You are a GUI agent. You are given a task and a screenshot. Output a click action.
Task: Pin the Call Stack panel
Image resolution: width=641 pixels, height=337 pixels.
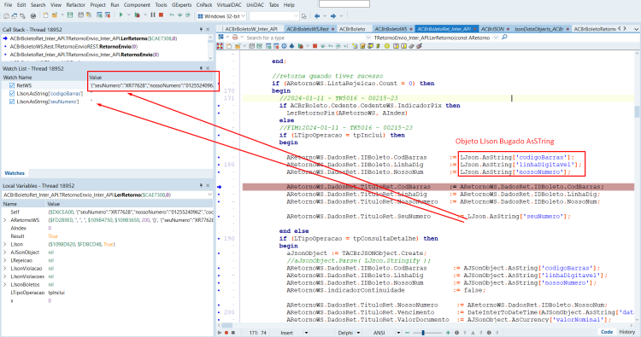click(x=201, y=29)
